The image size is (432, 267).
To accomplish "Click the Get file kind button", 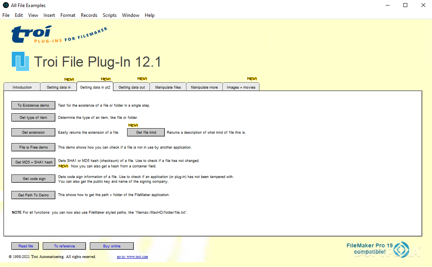I will point(146,132).
